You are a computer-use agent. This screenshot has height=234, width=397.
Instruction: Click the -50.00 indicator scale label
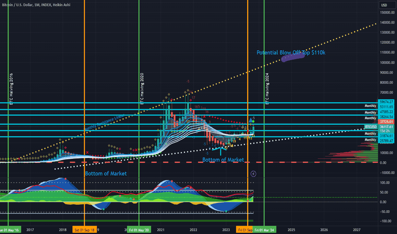point(385,211)
